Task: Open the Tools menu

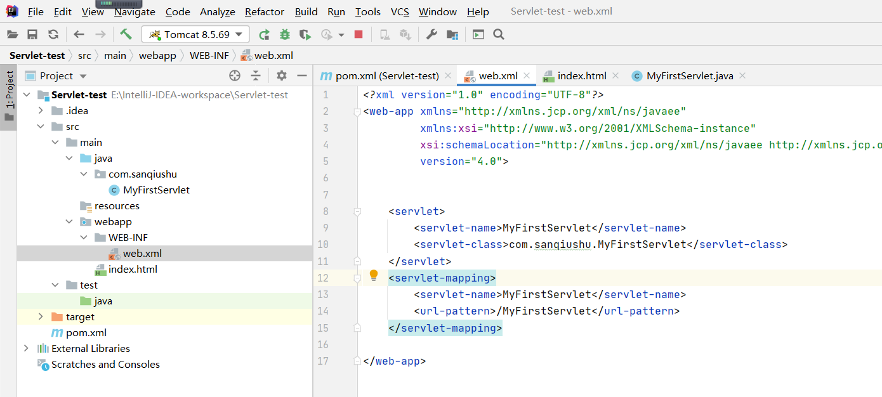Action: pyautogui.click(x=368, y=11)
